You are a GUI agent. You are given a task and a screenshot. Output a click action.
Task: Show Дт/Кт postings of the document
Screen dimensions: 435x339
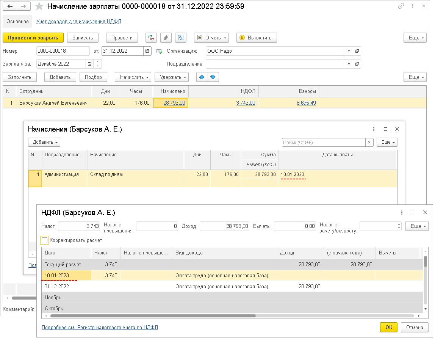[x=151, y=38]
